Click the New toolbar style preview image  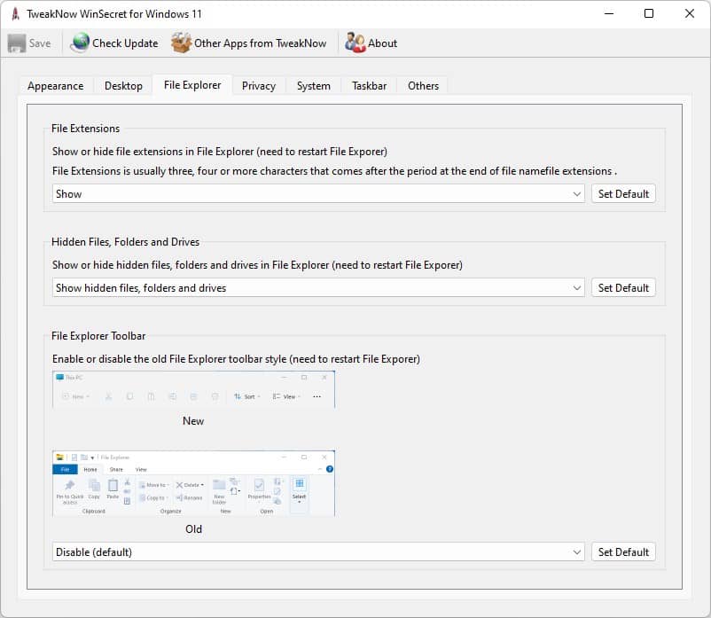click(193, 389)
